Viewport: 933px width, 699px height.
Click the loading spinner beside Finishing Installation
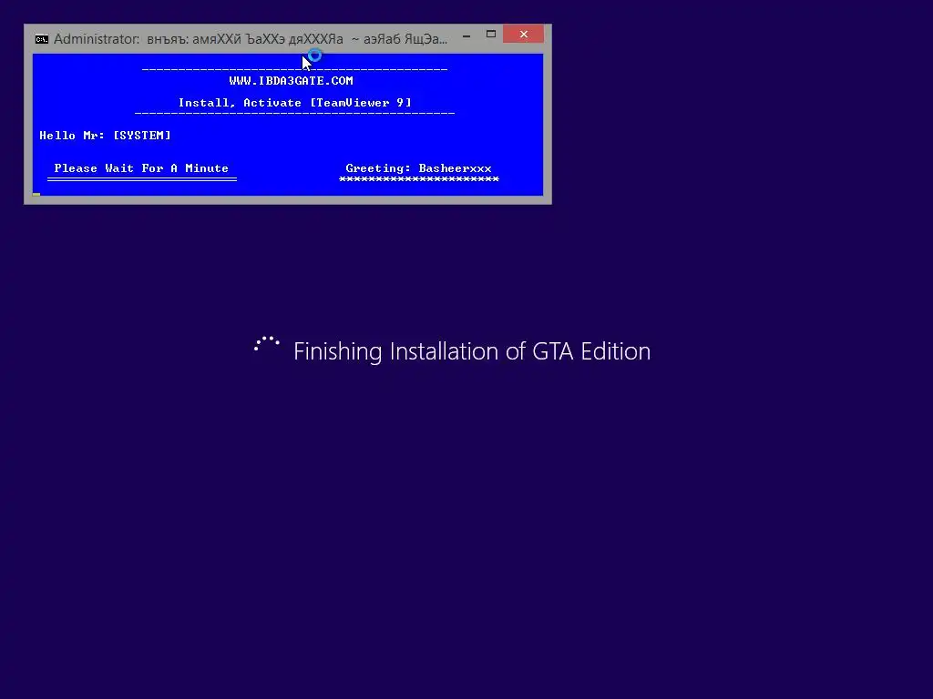[267, 345]
